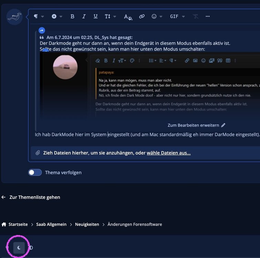Click the clear formatting icon
Viewport: 260px width, 258px height.
pyautogui.click(x=196, y=16)
